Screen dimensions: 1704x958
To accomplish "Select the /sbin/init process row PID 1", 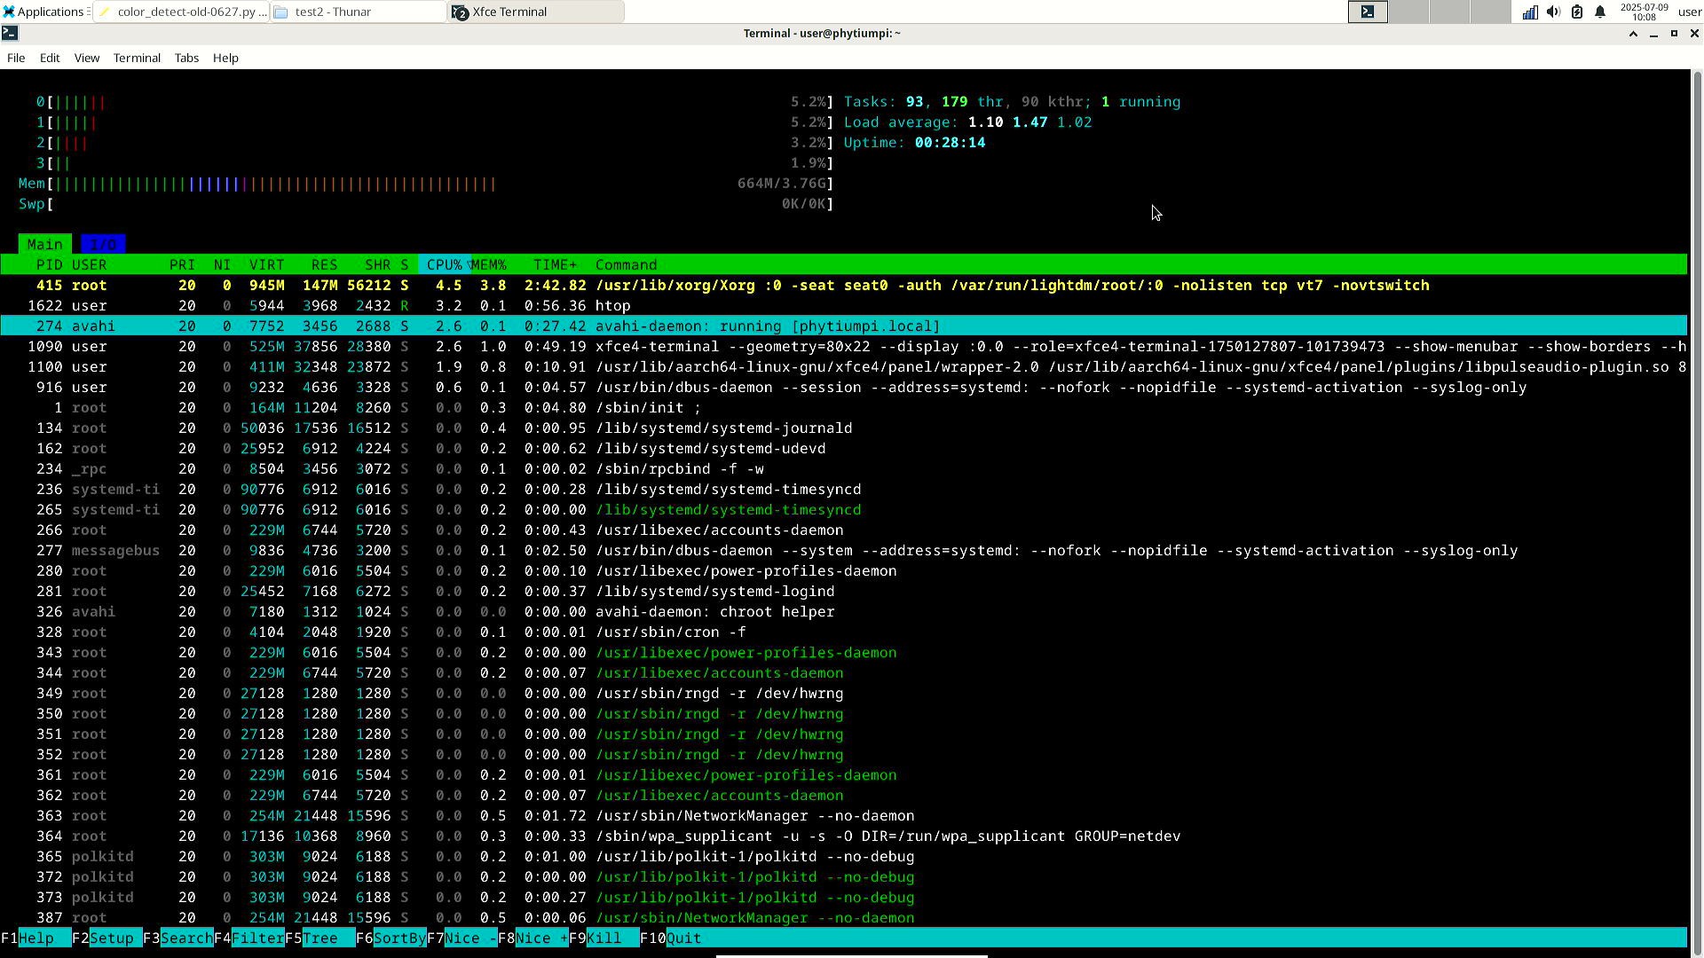I will [843, 408].
